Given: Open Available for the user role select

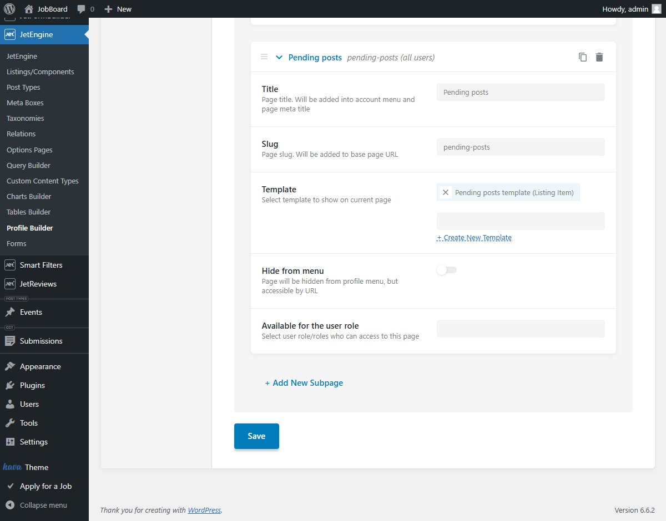Looking at the screenshot, I should 521,329.
